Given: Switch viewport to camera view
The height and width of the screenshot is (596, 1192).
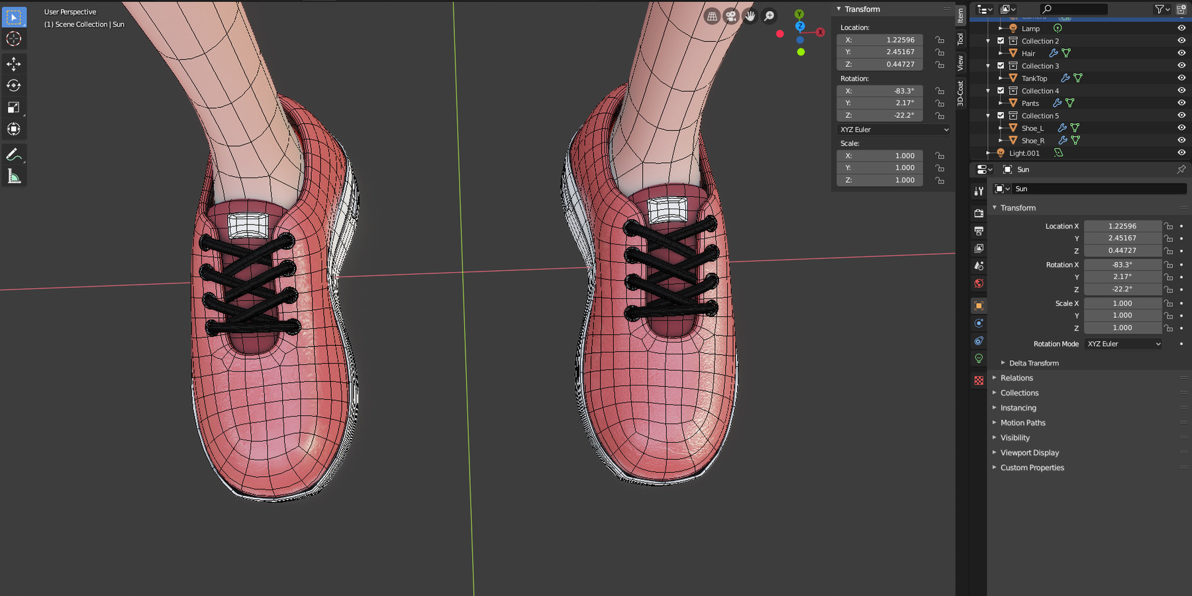Looking at the screenshot, I should click(x=730, y=17).
